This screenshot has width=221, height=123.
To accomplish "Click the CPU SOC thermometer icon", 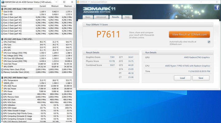I will [x=2, y=47].
